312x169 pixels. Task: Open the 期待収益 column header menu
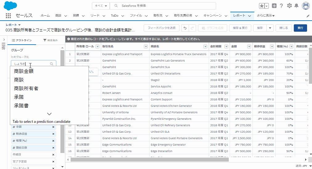pyautogui.click(x=272, y=46)
